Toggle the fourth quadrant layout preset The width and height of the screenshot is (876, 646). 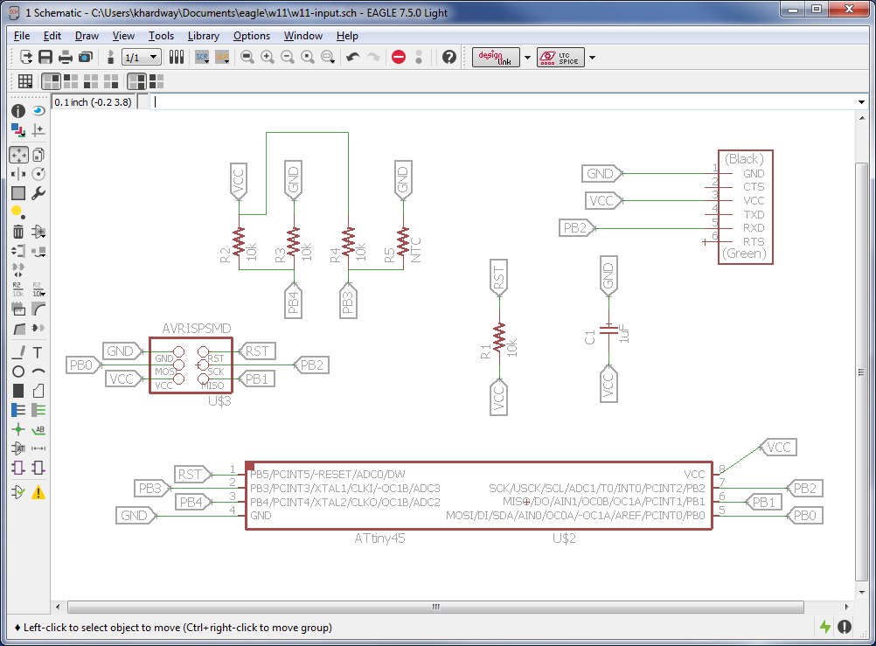click(x=111, y=81)
